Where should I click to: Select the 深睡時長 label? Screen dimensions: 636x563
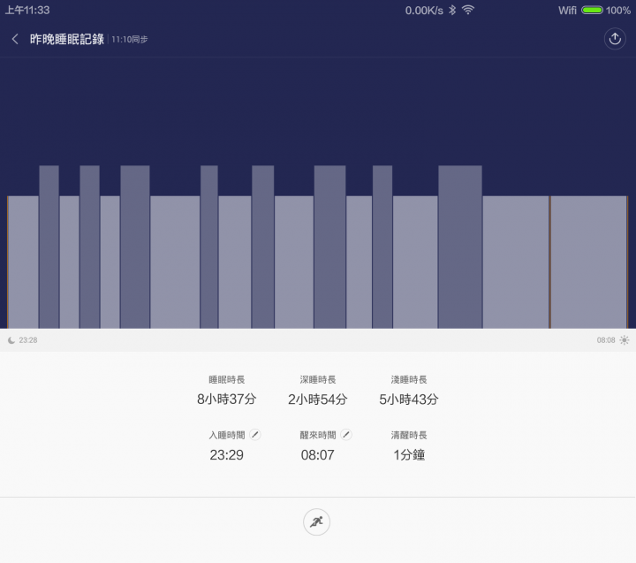coord(318,380)
